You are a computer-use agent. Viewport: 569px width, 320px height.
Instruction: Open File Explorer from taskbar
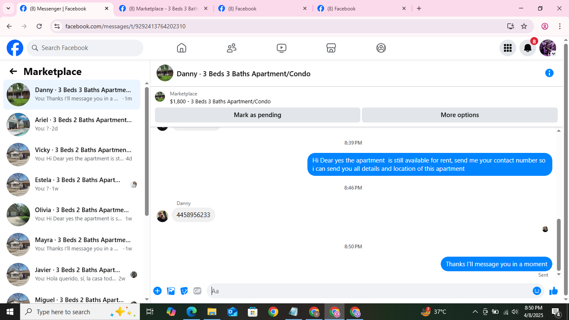(212, 312)
